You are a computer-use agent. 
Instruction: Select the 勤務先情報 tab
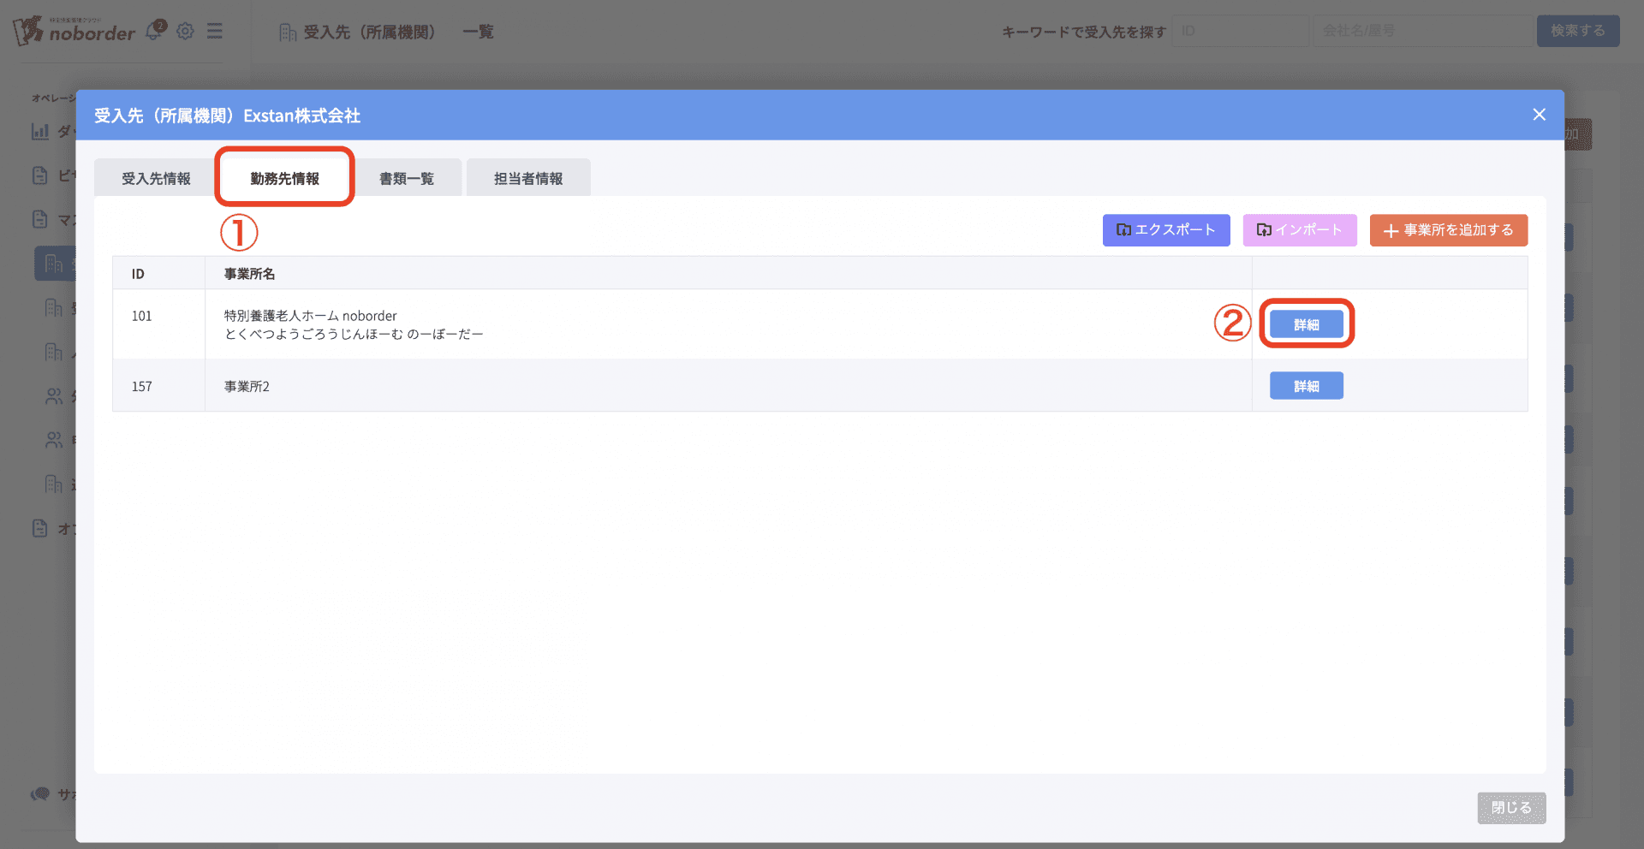(x=284, y=179)
